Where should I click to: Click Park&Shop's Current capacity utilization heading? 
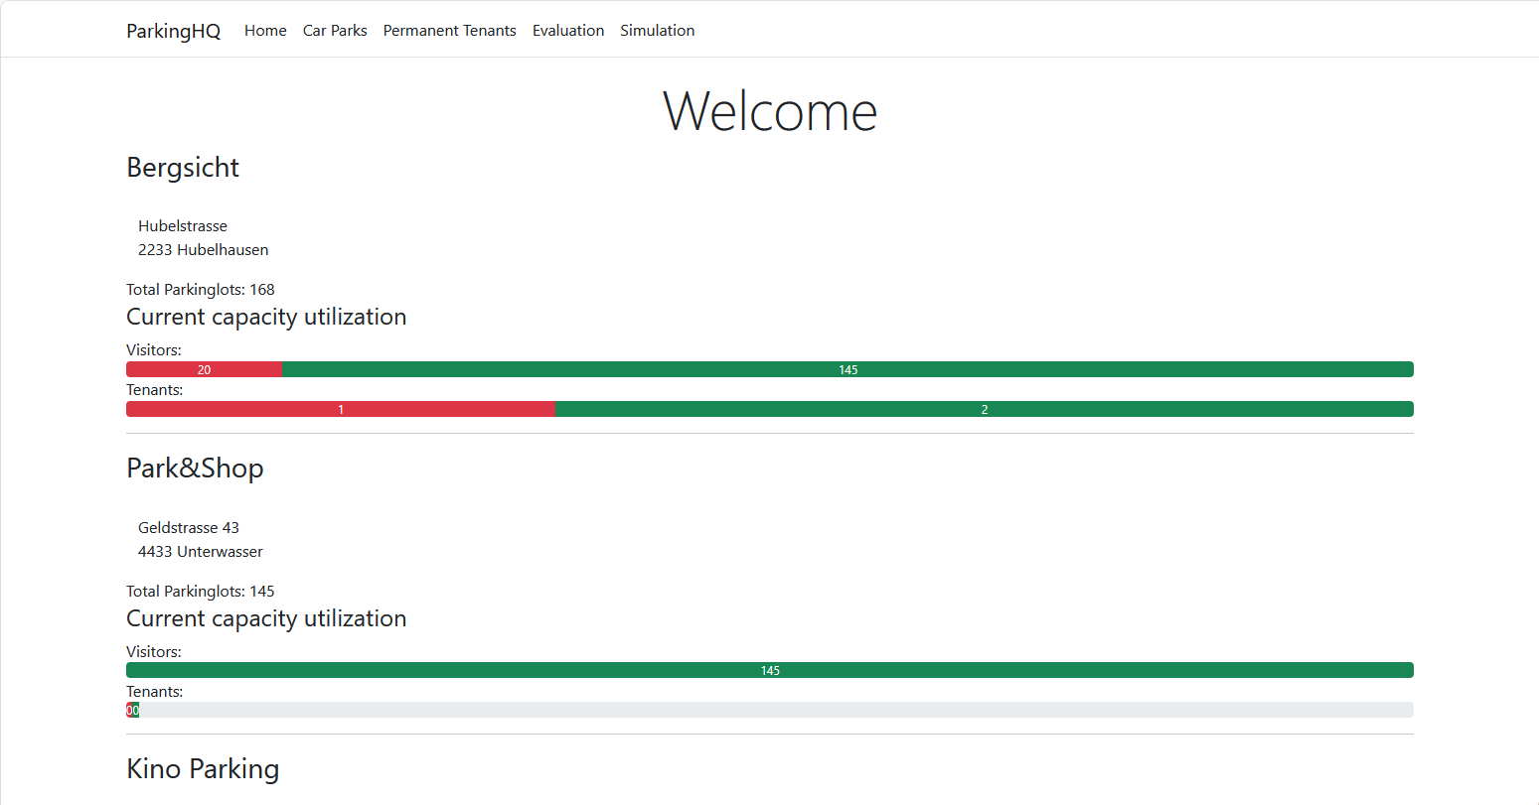pos(266,618)
